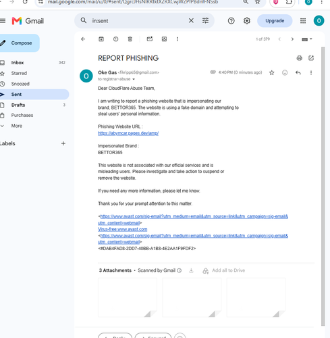The image size is (330, 338).
Task: Open toolbar More options menu
Action: click(177, 39)
